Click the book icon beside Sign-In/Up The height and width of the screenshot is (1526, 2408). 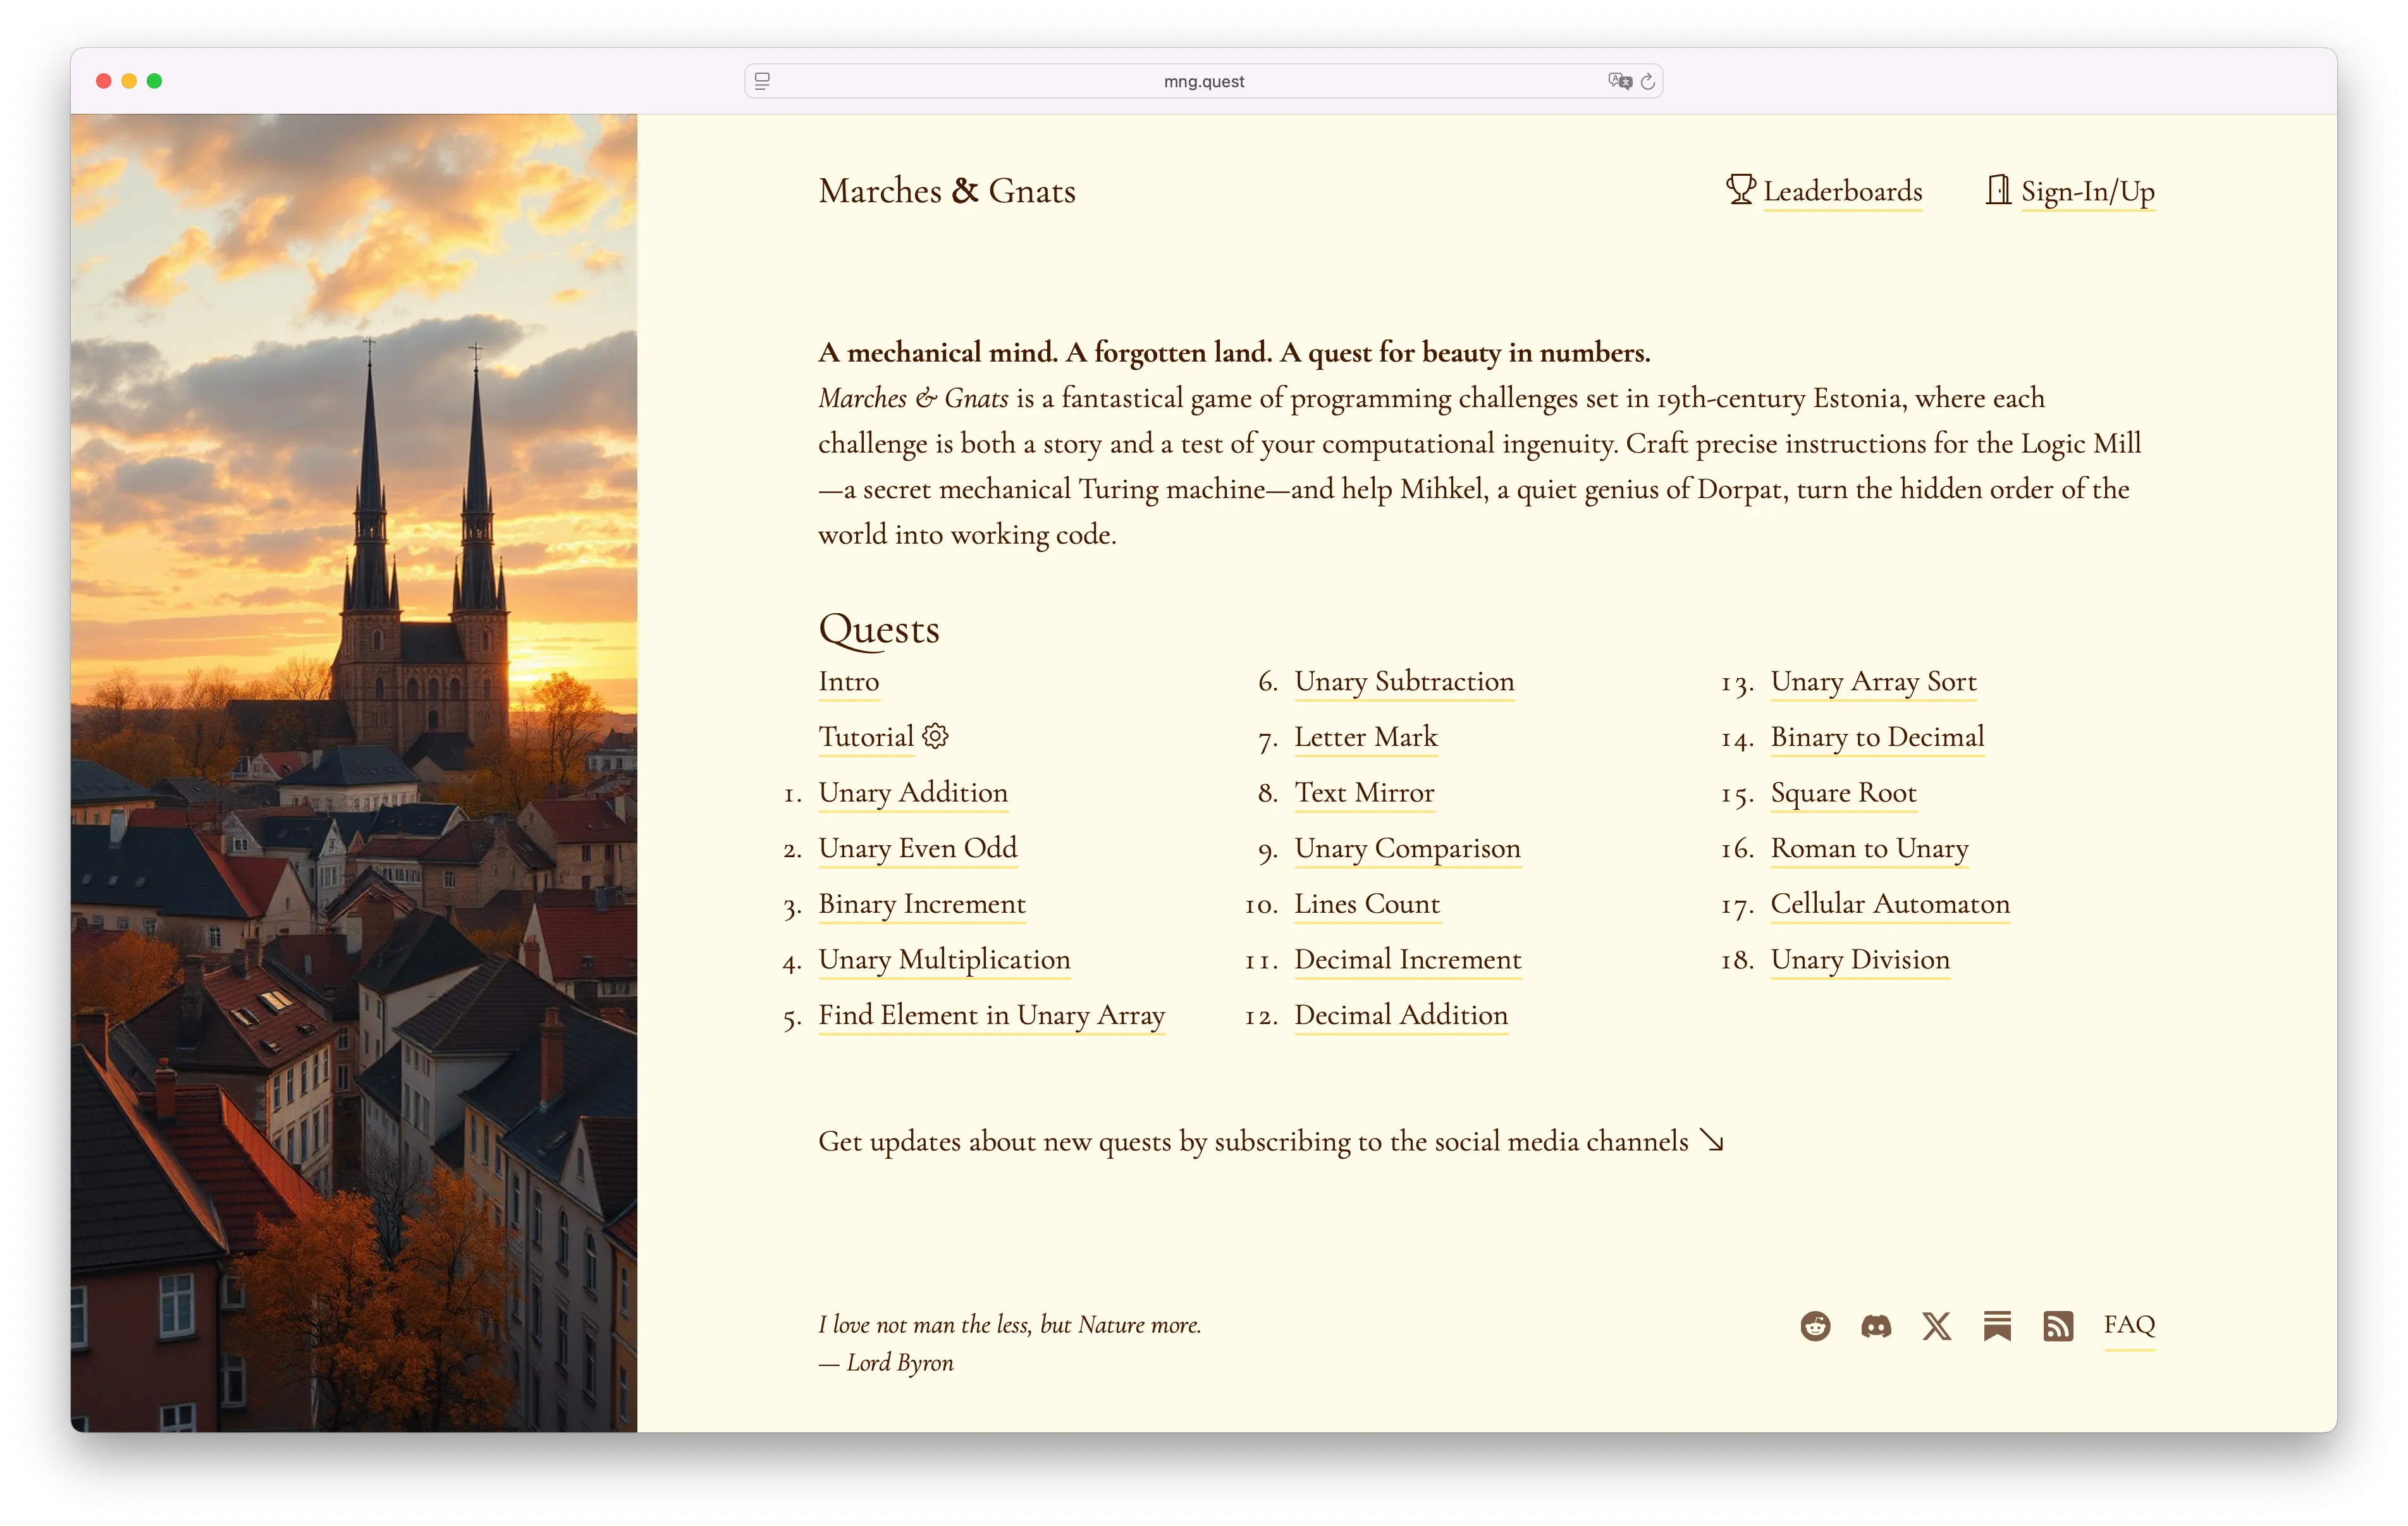[x=1997, y=190]
